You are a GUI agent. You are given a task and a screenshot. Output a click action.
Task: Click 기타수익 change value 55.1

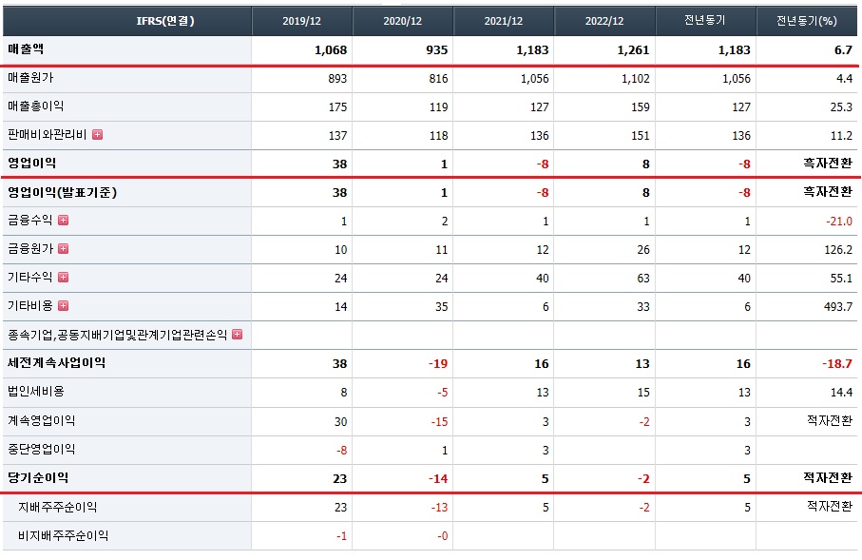pos(841,279)
